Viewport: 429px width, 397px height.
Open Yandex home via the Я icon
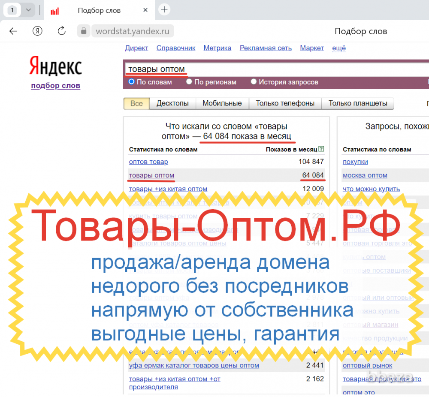tap(37, 31)
